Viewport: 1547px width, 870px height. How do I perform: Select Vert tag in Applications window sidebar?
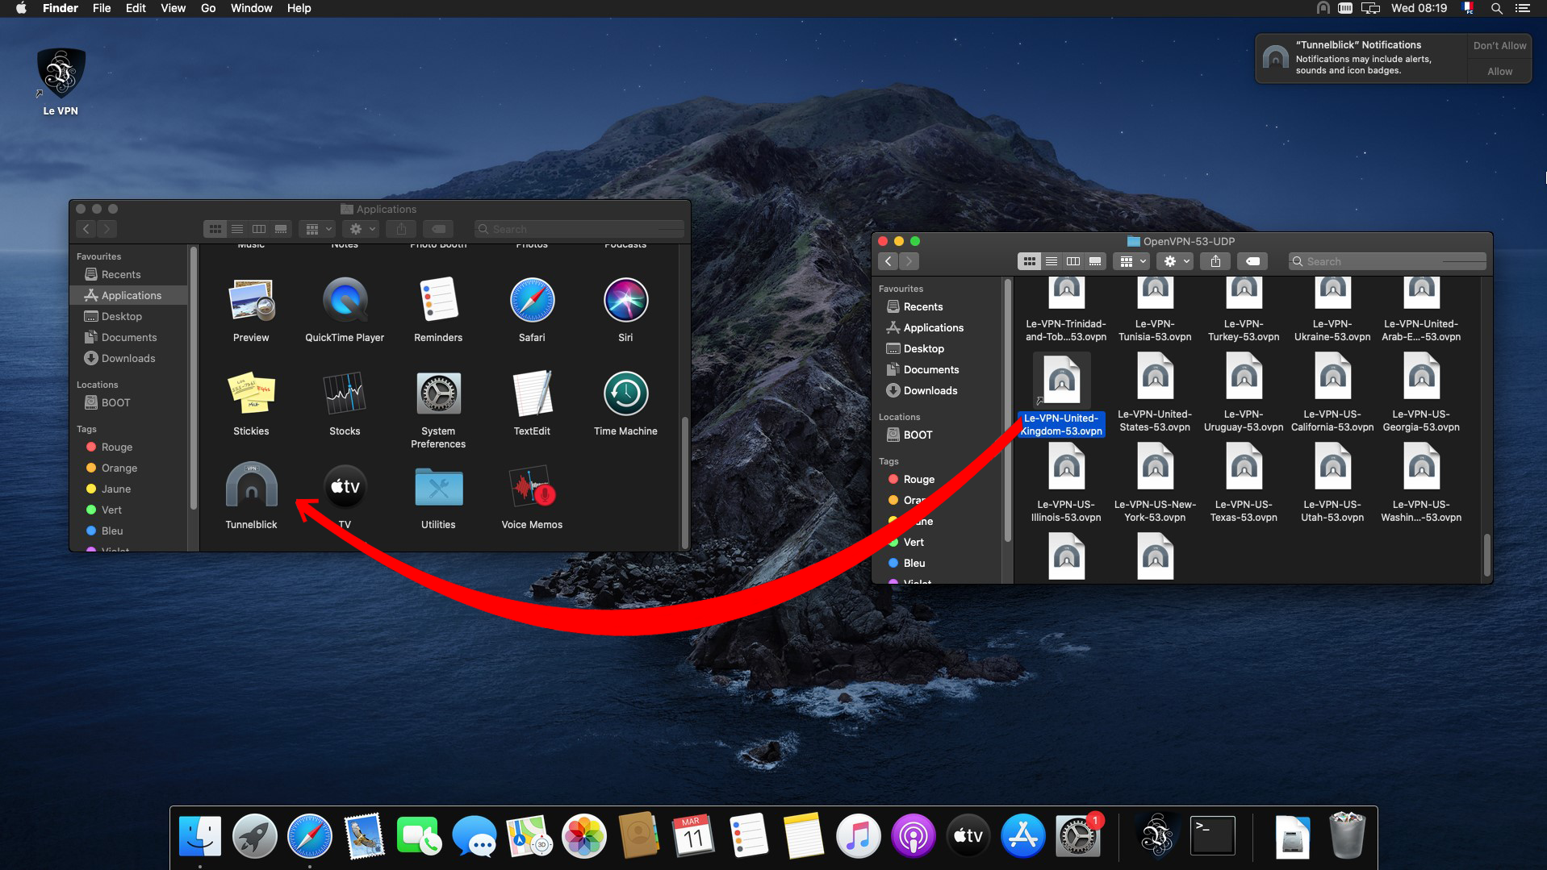coord(111,510)
